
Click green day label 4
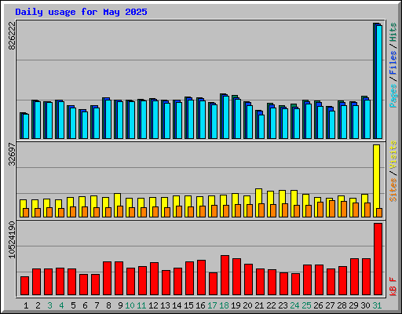coord(61,305)
